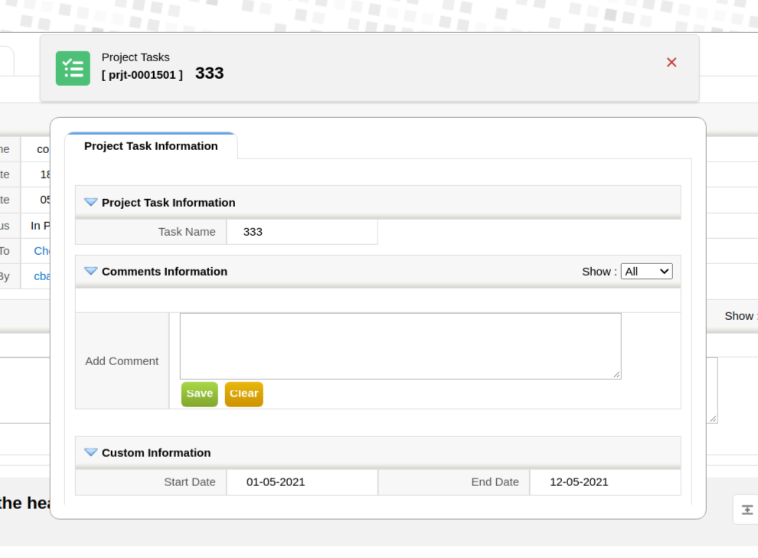Click the vertical expand icon at right edge
Screen dimensions: 758x558
[x=747, y=510]
